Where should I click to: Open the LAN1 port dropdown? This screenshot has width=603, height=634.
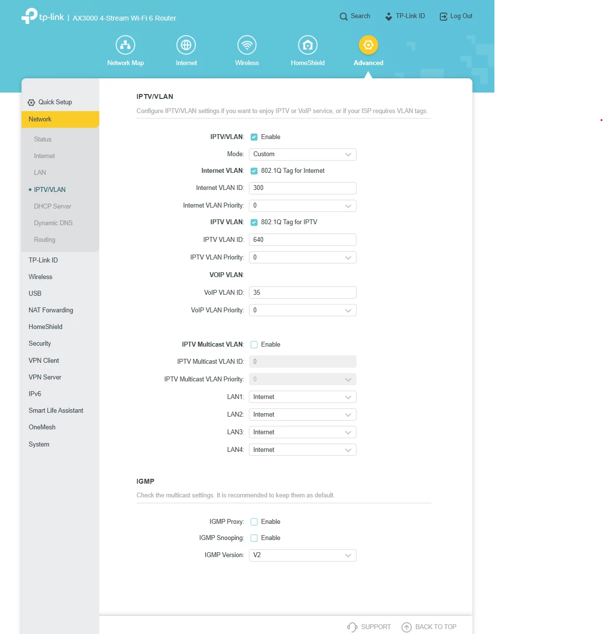(303, 397)
